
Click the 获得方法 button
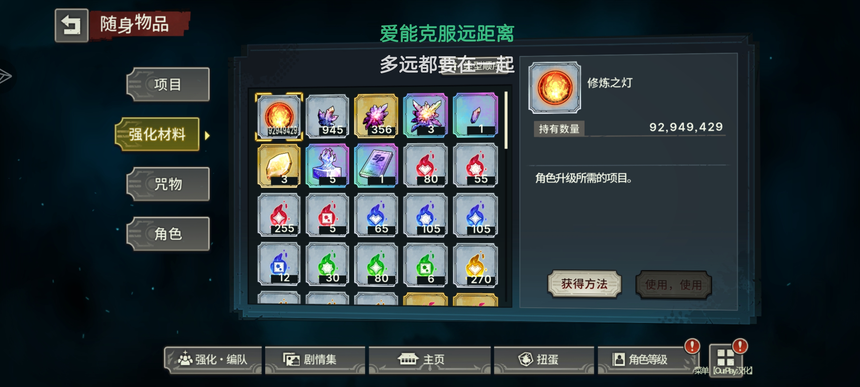click(x=584, y=284)
